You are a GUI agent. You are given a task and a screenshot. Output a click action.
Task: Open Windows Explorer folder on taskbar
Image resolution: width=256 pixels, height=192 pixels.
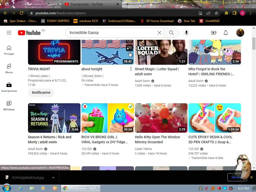pyautogui.click(x=32, y=188)
